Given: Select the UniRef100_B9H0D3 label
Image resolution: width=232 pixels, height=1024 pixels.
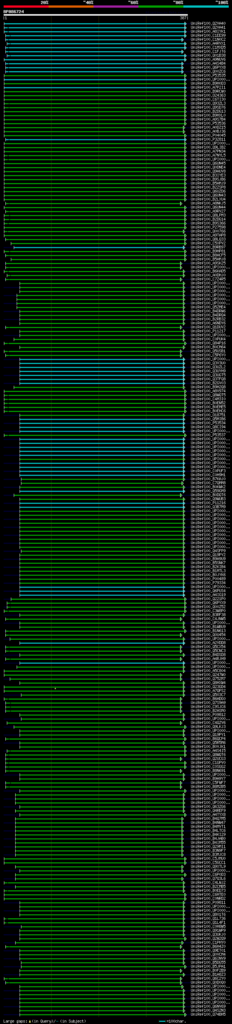Looking at the screenshot, I should tap(208, 84).
